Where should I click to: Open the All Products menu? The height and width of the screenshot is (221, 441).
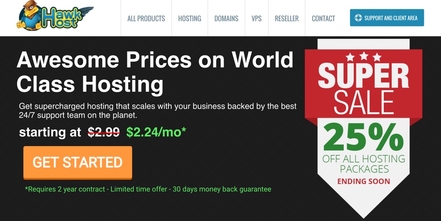coord(146,19)
